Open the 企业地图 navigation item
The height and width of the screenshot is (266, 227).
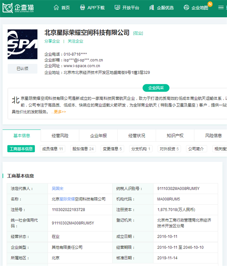coord(200,8)
